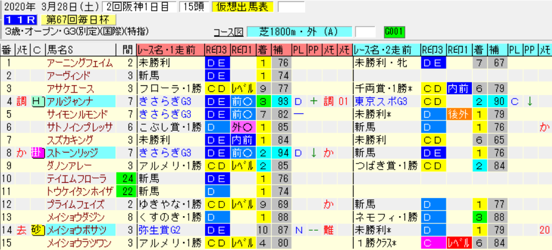
Task: Click the yellow 砂 badge beside メイショウボサツ
Action: (x=38, y=230)
